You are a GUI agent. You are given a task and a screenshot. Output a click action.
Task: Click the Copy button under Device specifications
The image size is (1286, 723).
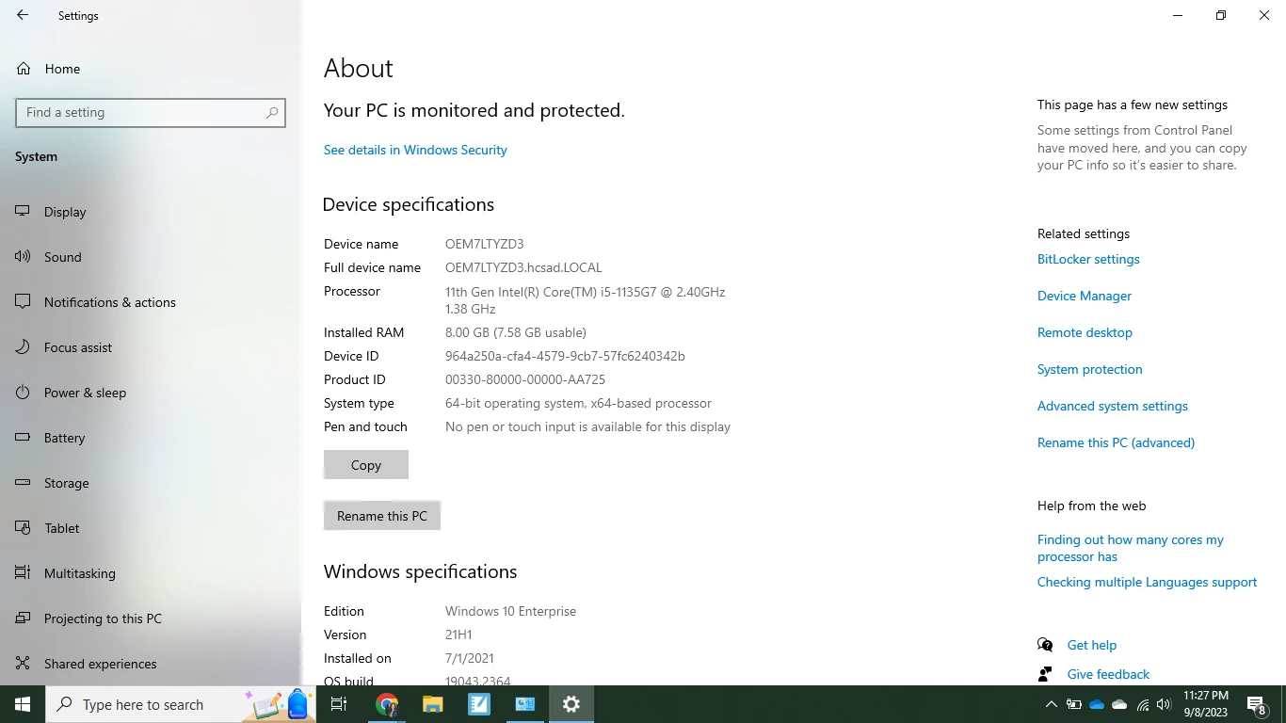click(x=366, y=465)
